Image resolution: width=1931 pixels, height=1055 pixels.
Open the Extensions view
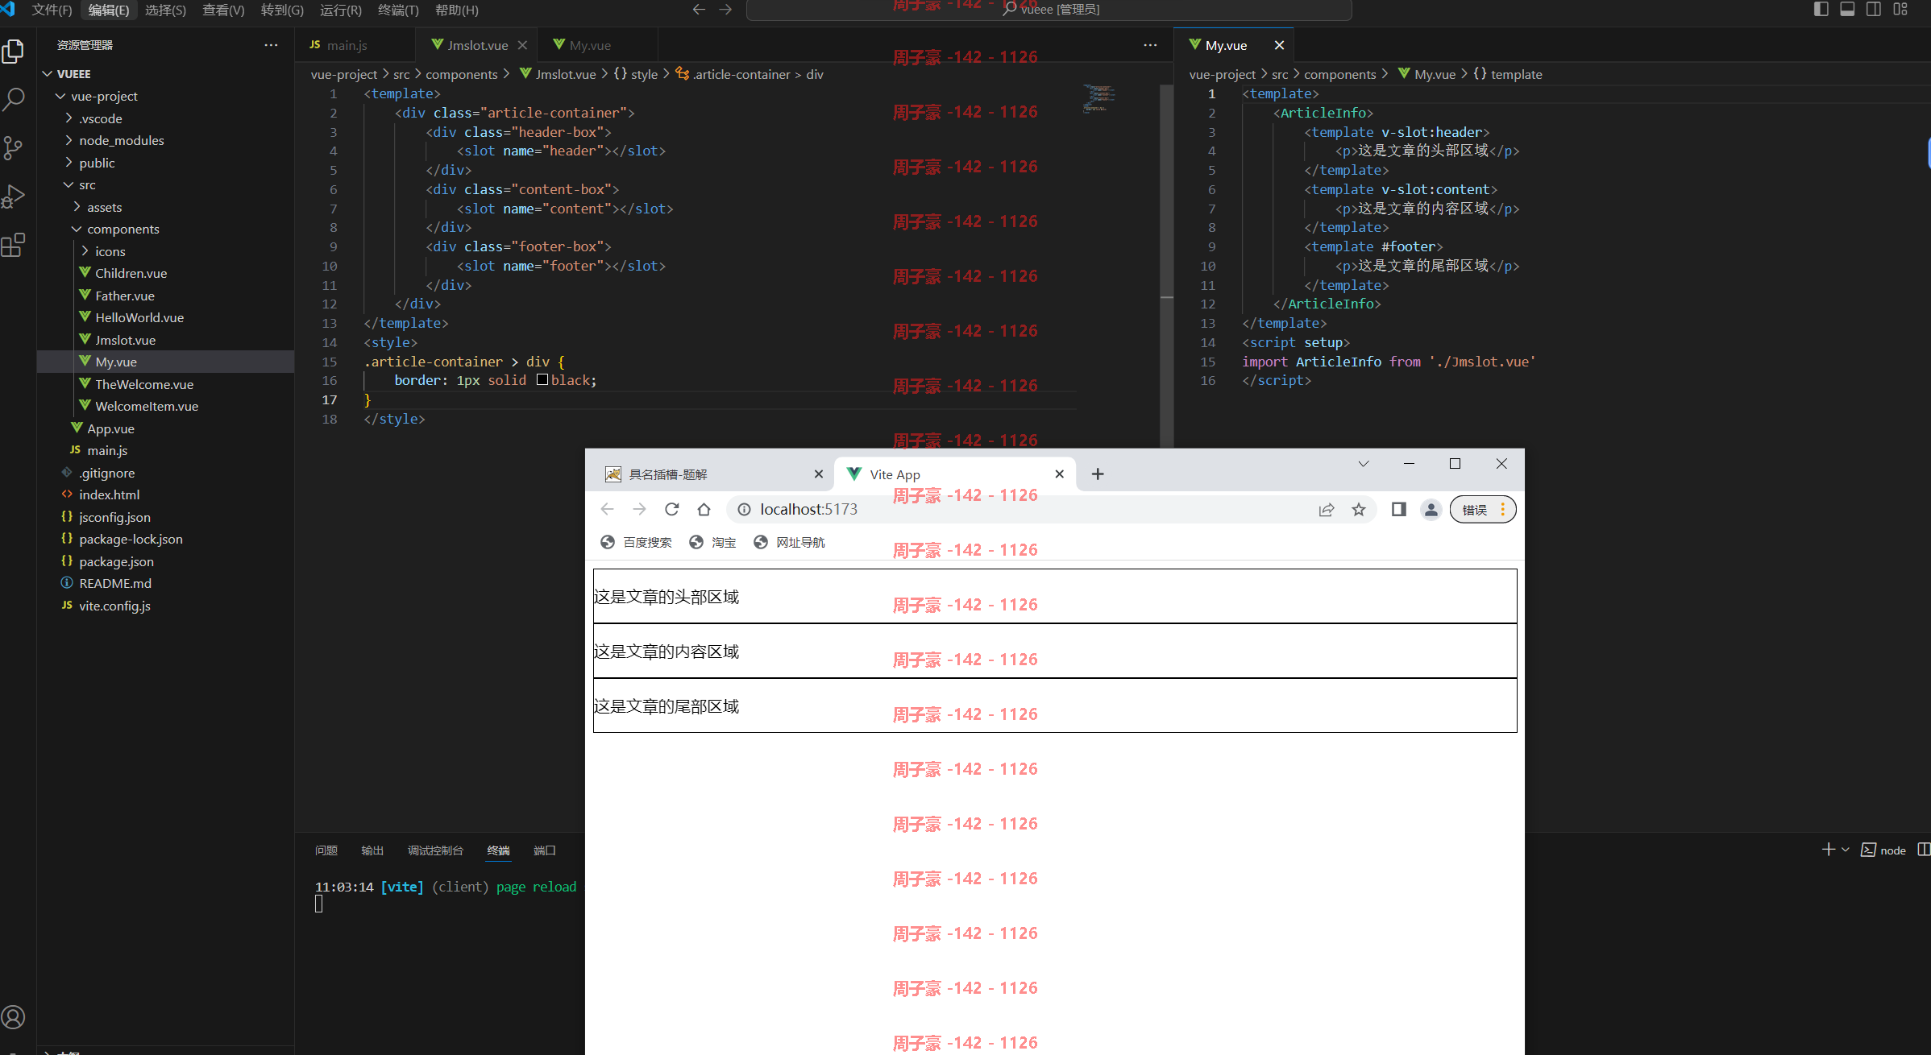(x=14, y=245)
